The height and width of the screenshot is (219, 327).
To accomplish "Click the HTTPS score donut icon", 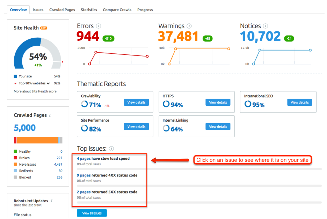I will [x=166, y=105].
